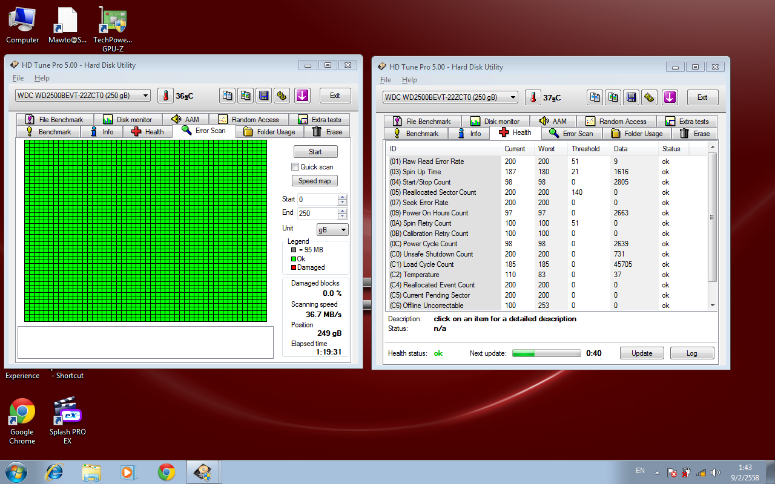
Task: Click Chrome icon on the taskbar
Action: click(x=167, y=471)
